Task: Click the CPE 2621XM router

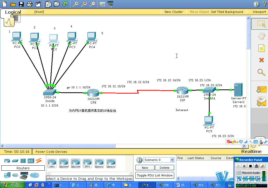Action: pos(93,93)
